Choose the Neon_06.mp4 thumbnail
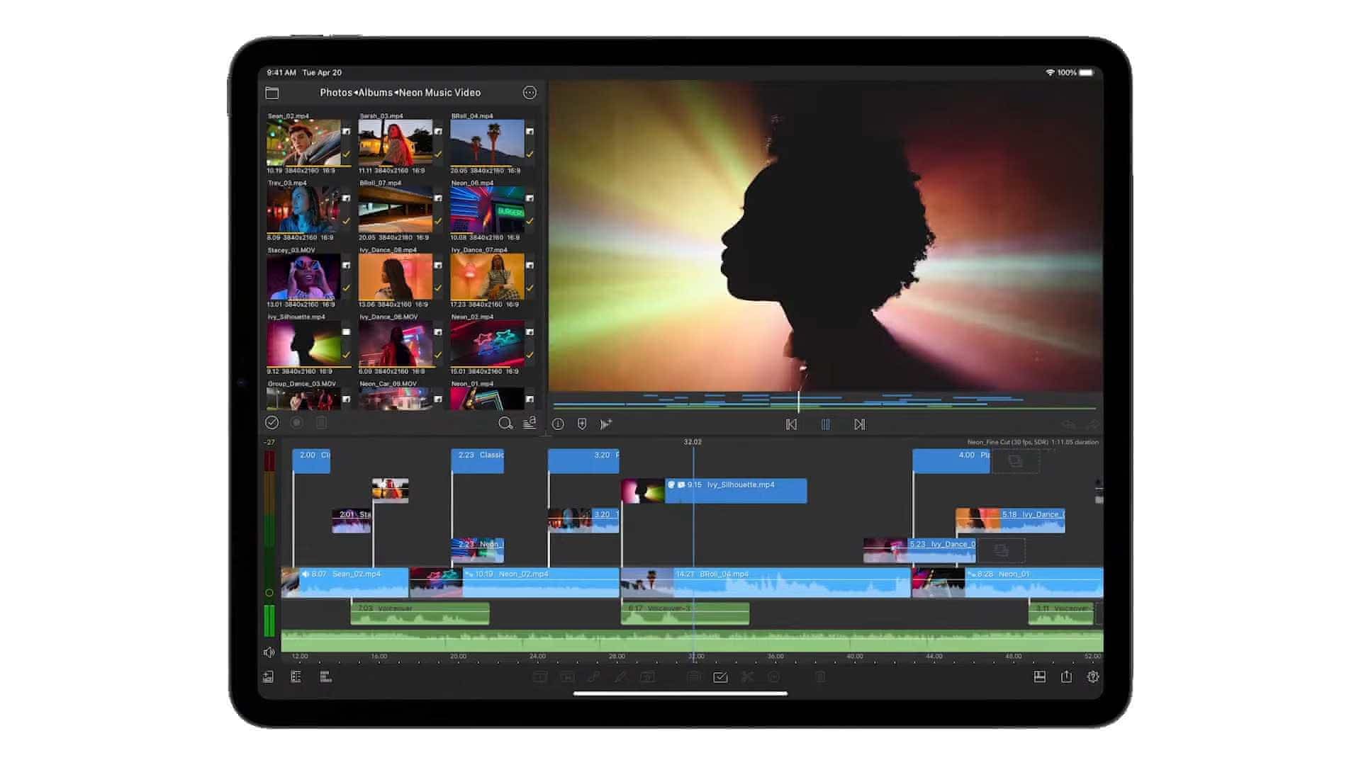This screenshot has width=1361, height=765. click(487, 210)
